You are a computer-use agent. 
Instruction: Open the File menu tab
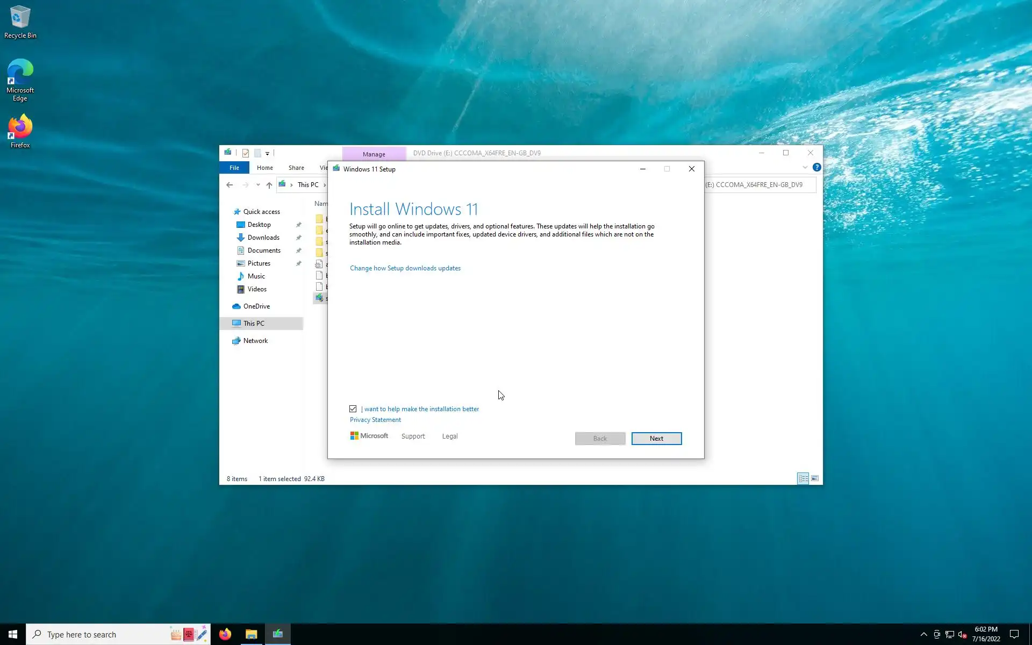click(x=234, y=168)
